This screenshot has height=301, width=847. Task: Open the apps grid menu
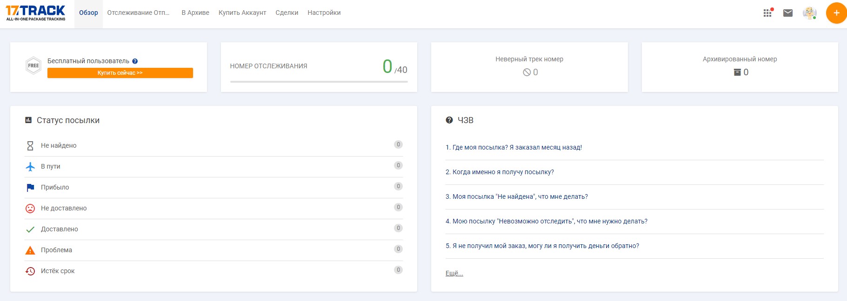pyautogui.click(x=767, y=13)
